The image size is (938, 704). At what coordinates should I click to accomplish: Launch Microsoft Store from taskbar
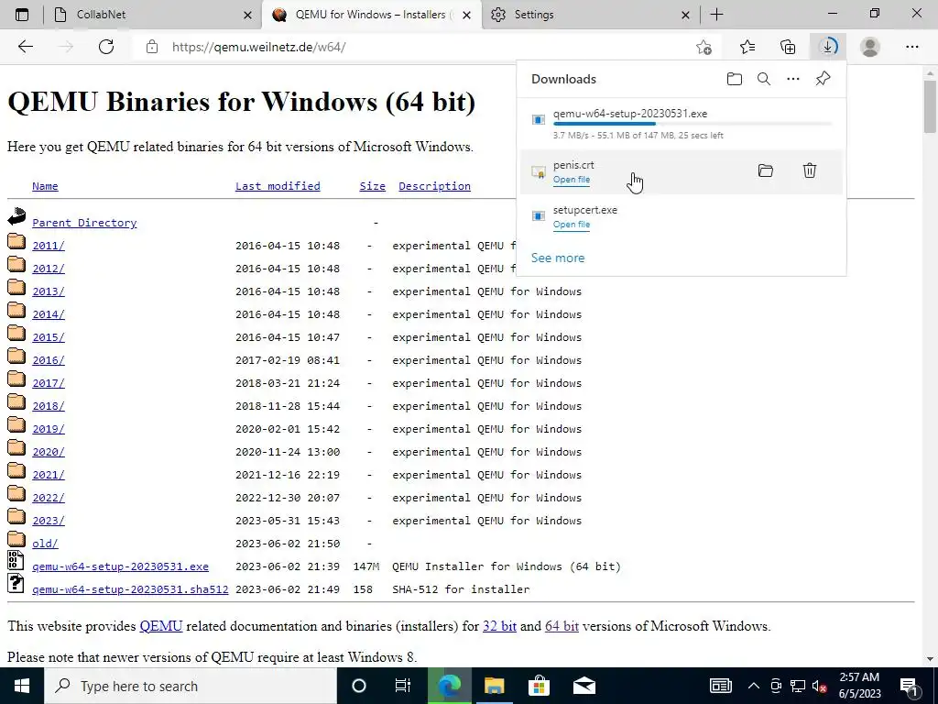[539, 686]
